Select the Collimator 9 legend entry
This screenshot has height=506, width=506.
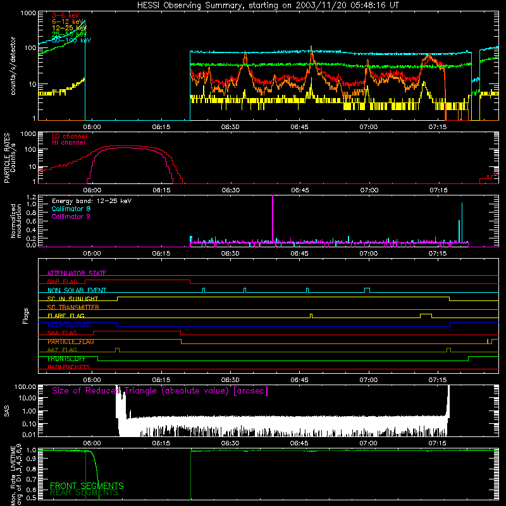71,216
